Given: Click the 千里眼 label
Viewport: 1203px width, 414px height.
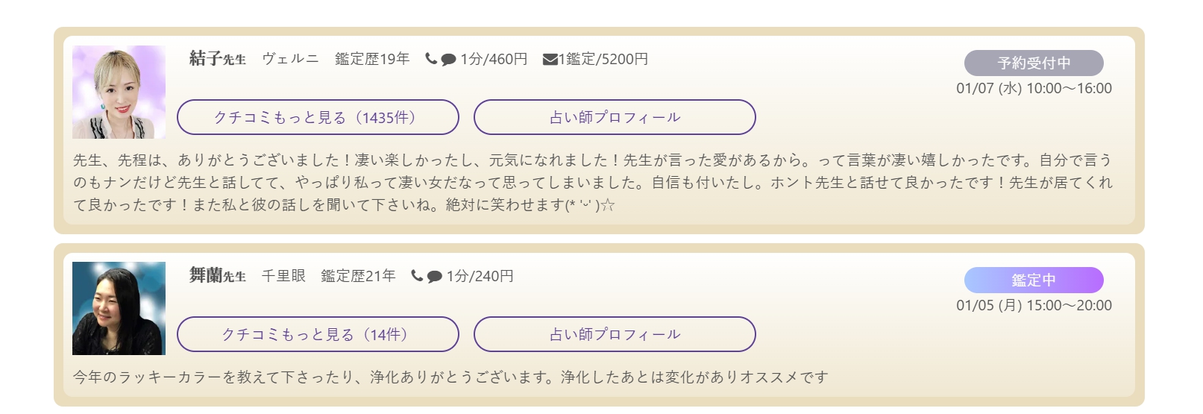Looking at the screenshot, I should click(283, 276).
